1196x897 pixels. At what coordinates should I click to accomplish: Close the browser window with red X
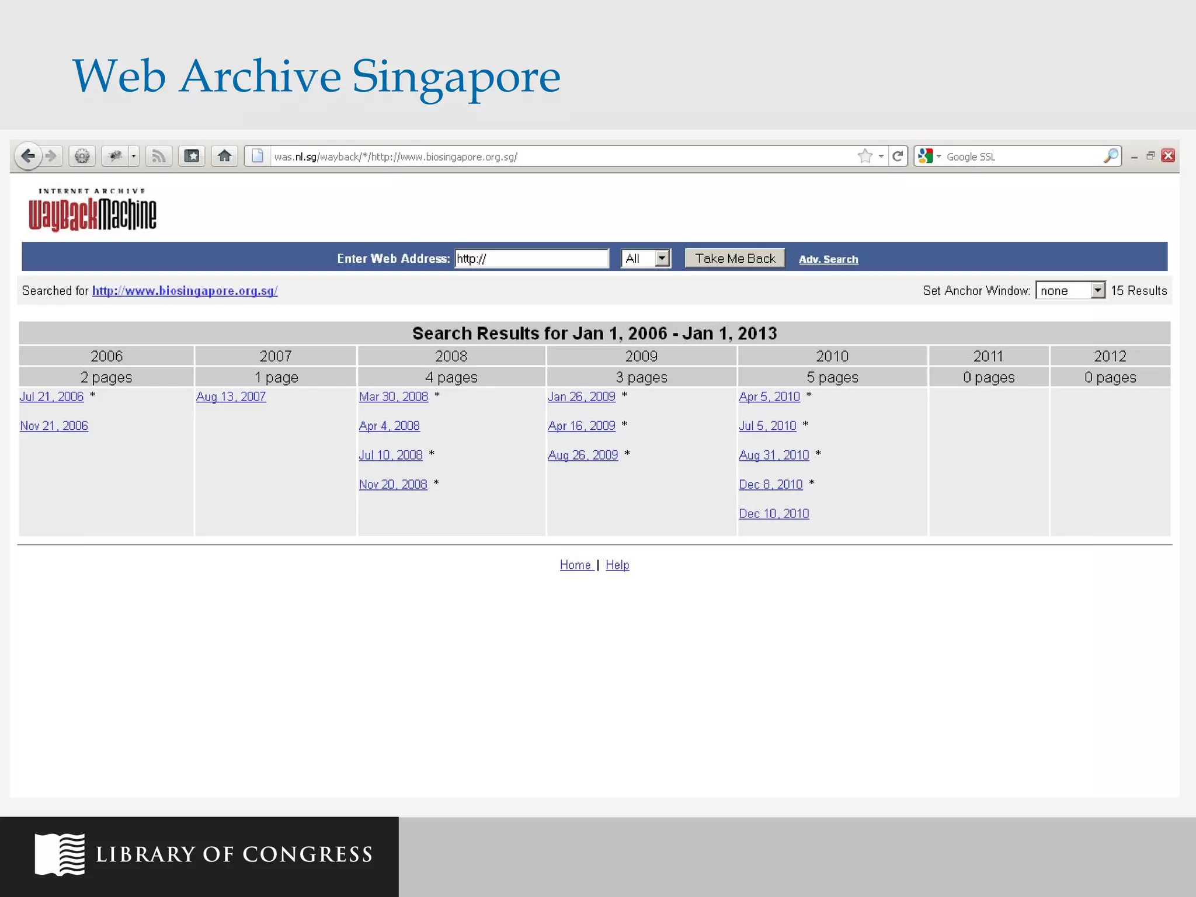1168,155
